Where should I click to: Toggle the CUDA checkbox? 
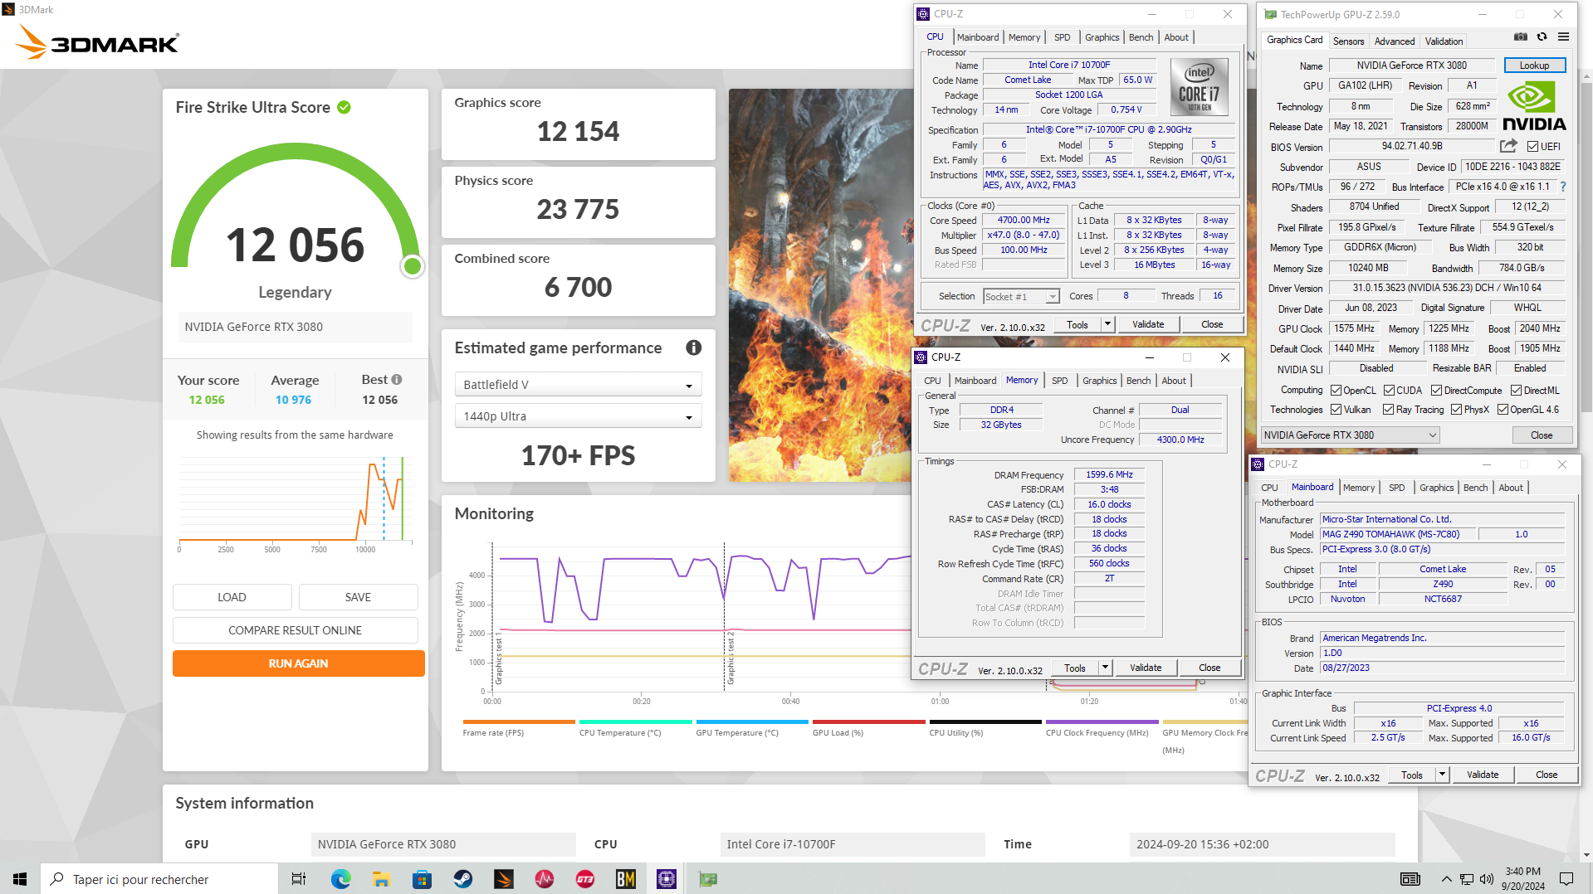1389,391
